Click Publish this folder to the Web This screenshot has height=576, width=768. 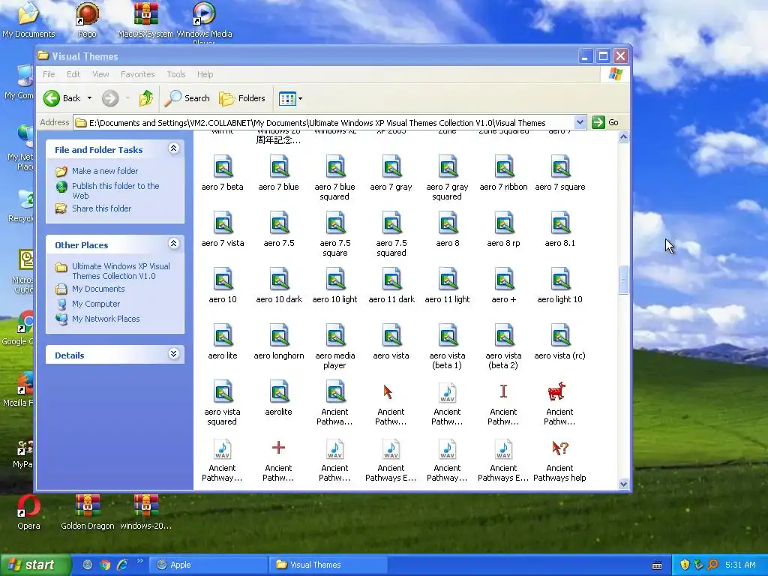point(115,190)
